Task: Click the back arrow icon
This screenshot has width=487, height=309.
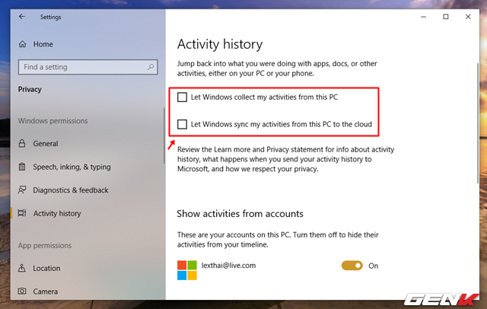Action: pos(21,16)
